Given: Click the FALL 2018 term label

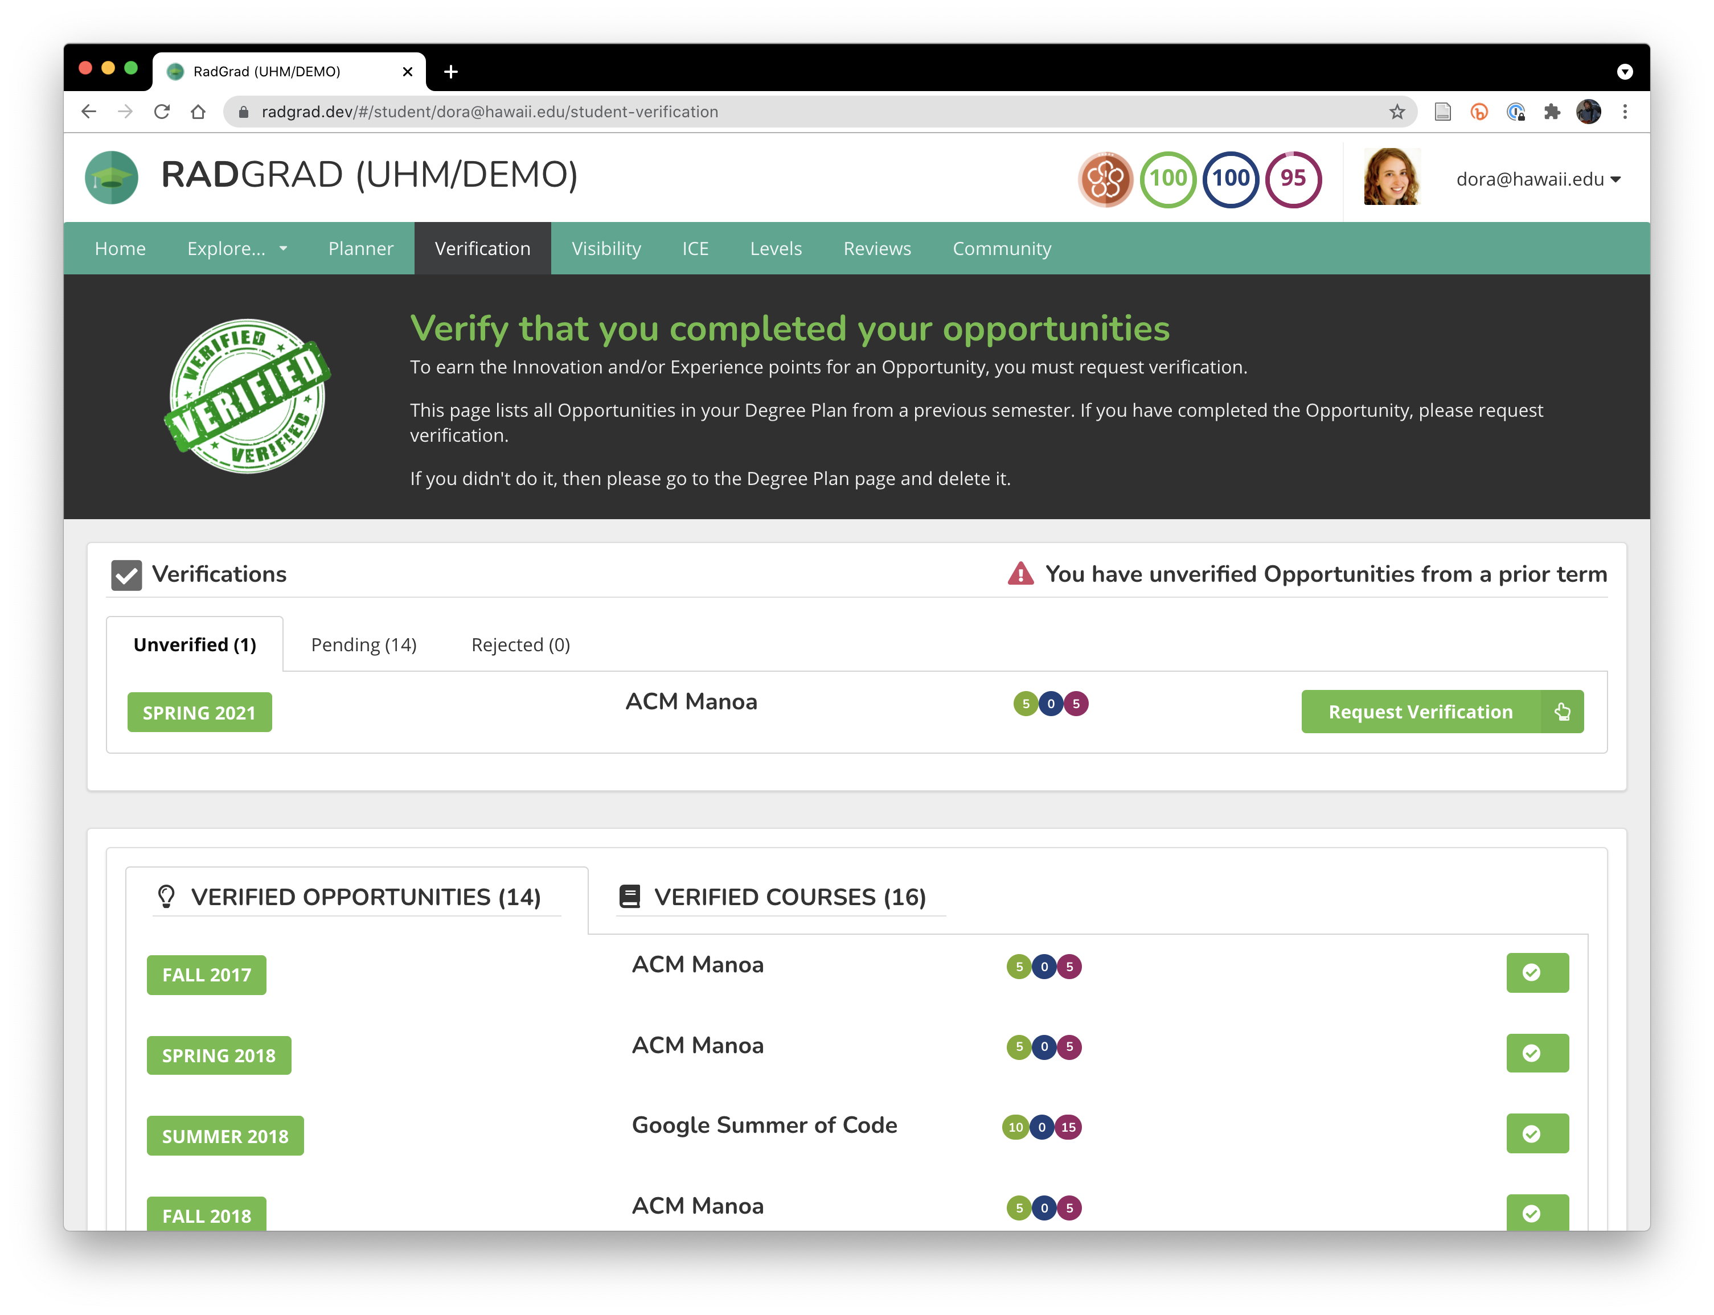Looking at the screenshot, I should (x=207, y=1214).
